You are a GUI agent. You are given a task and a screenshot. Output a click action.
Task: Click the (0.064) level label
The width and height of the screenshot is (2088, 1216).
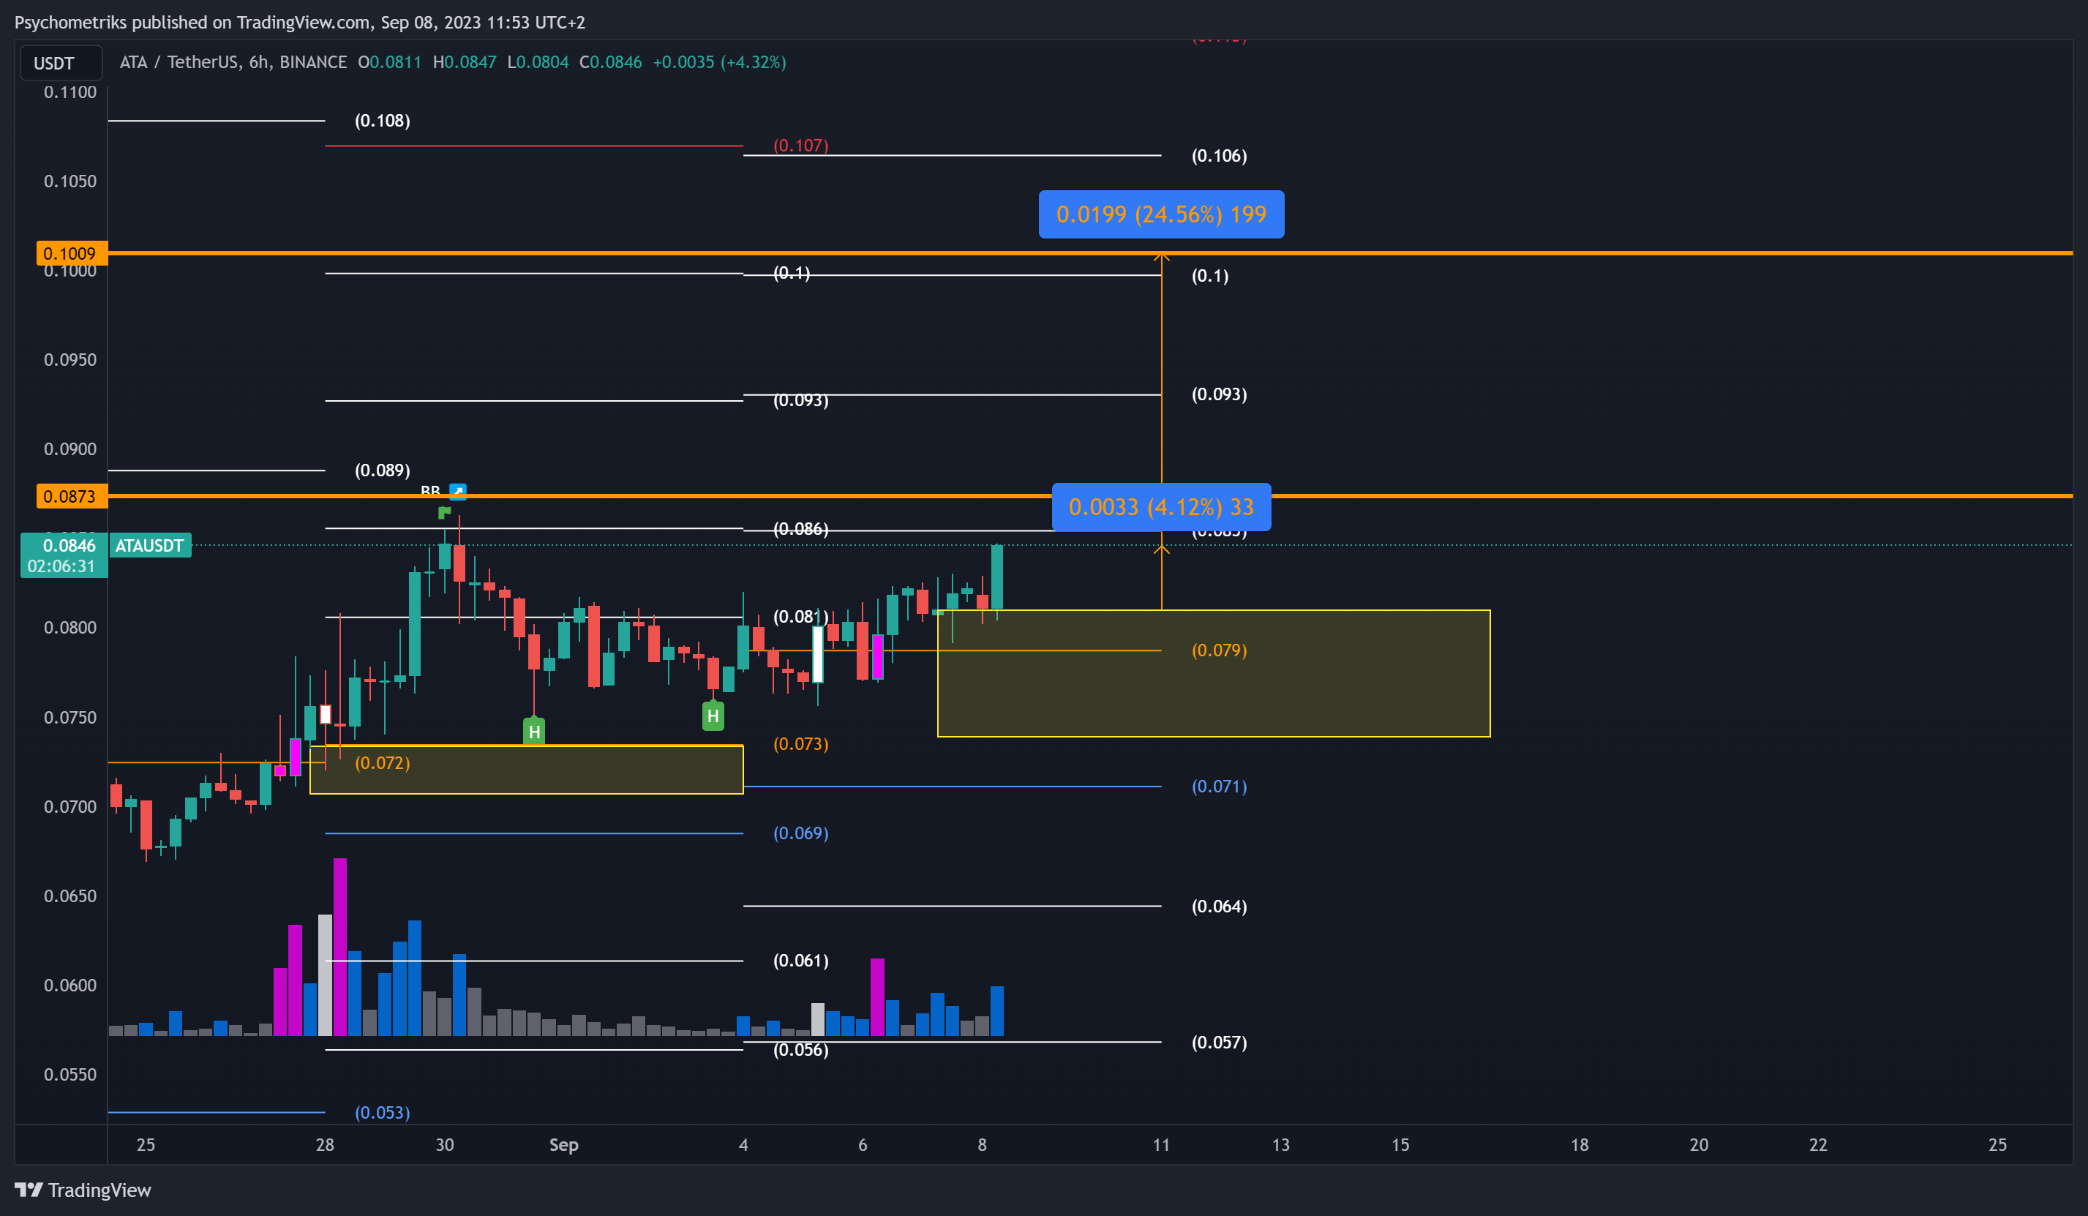tap(1219, 906)
